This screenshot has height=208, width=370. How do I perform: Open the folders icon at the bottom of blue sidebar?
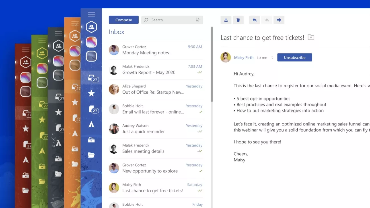click(x=91, y=155)
